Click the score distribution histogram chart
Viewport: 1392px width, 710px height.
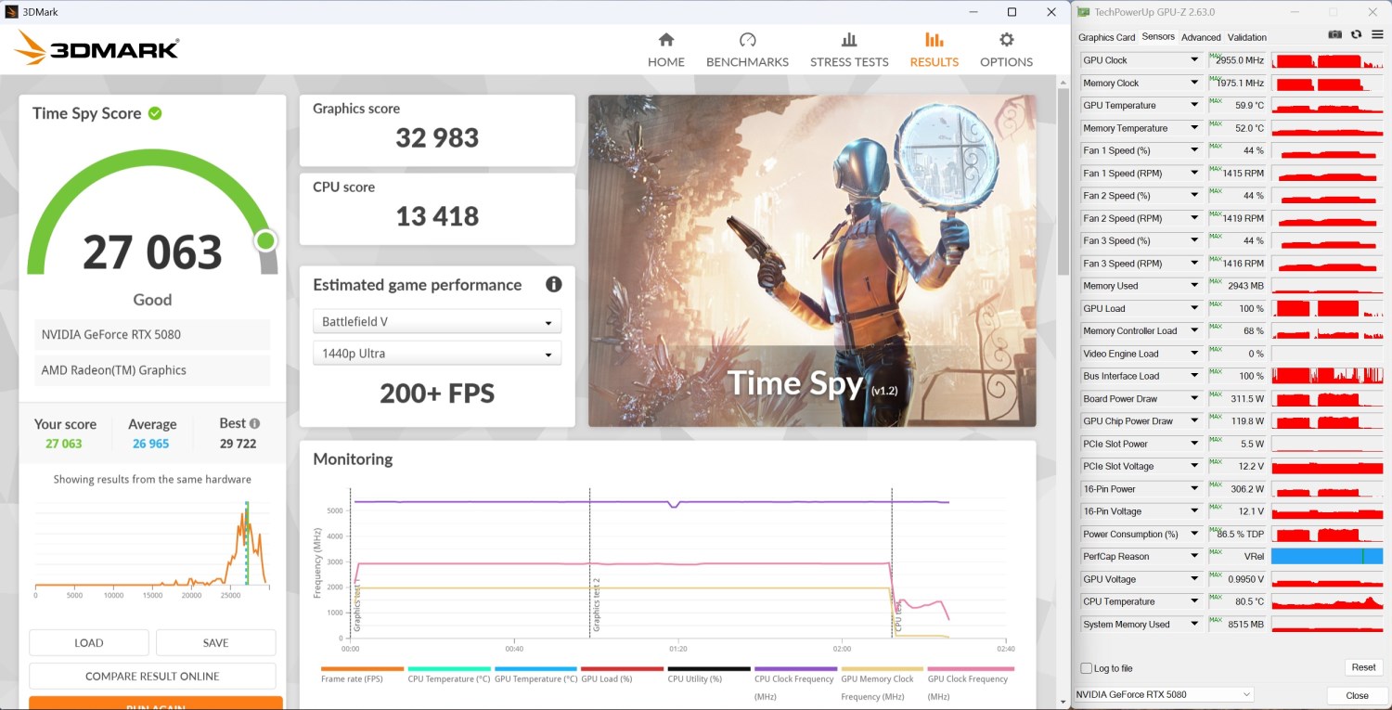152,546
